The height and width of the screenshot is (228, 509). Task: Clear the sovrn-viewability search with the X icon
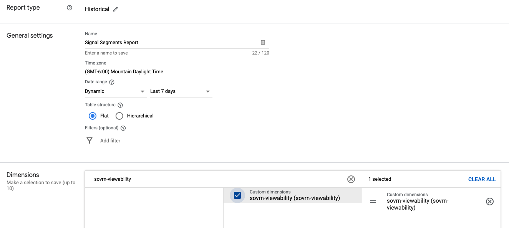pos(351,179)
